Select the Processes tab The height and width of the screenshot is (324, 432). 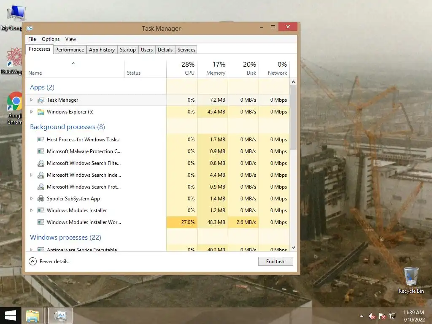click(x=39, y=49)
